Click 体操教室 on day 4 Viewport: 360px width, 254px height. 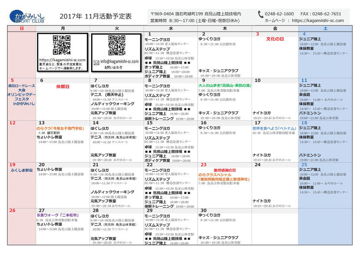pyautogui.click(x=306, y=49)
